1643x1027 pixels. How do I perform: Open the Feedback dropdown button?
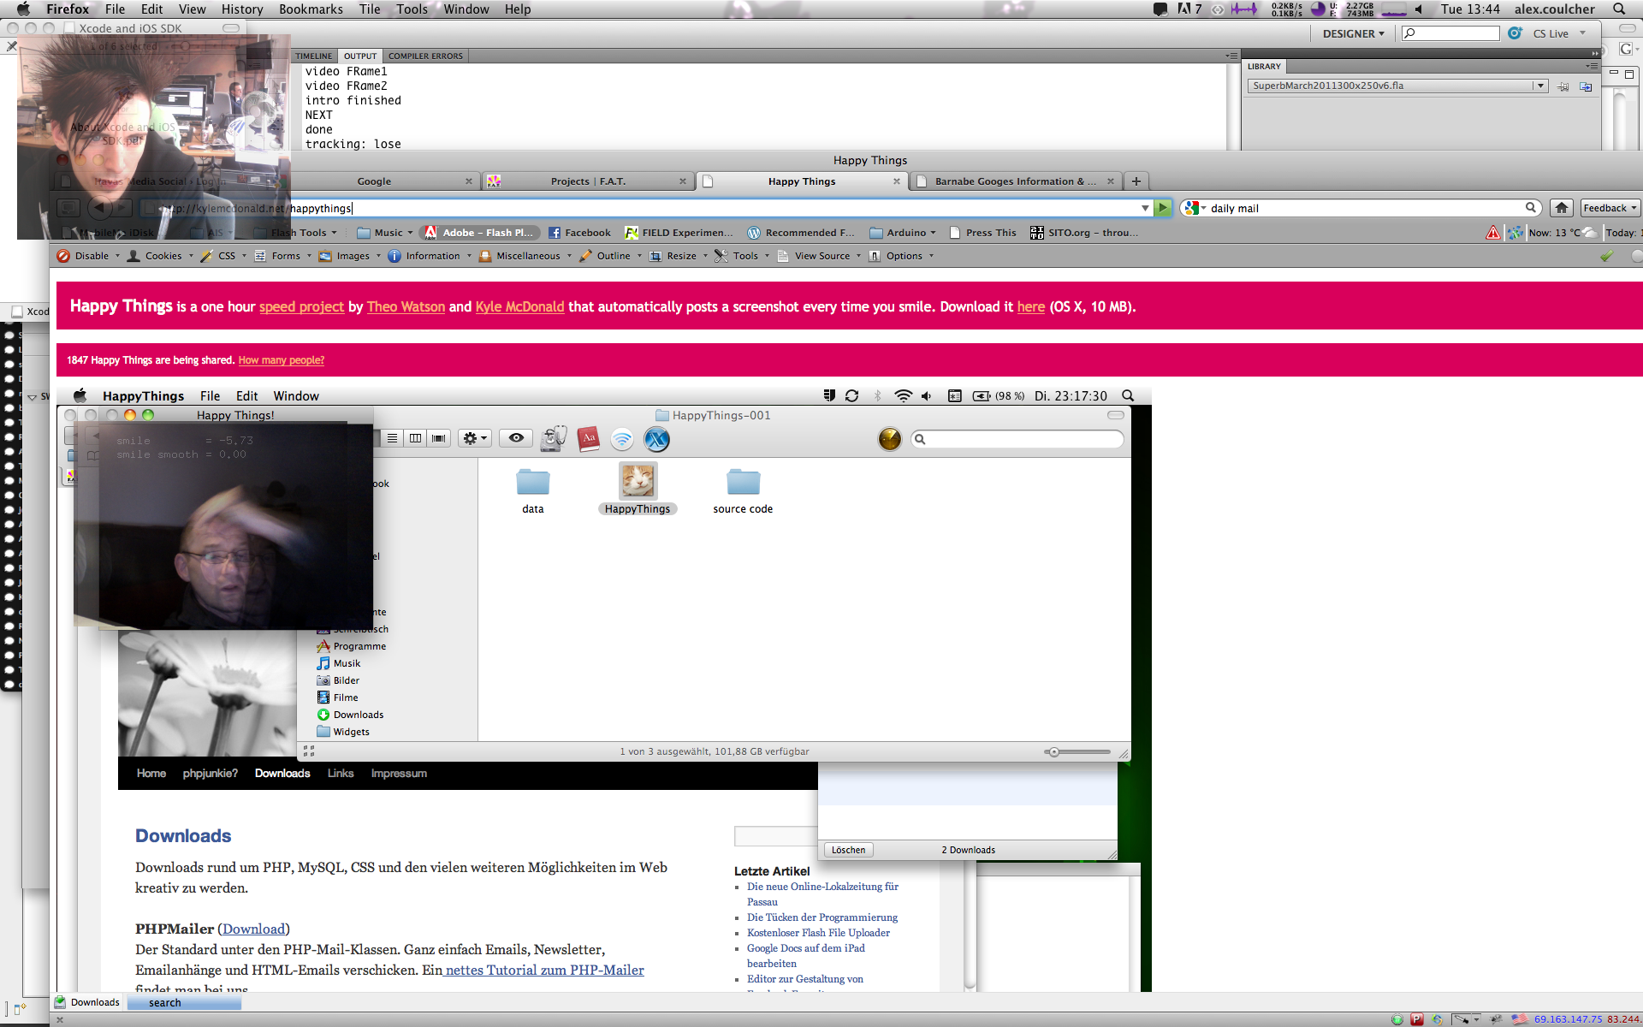pos(1609,208)
